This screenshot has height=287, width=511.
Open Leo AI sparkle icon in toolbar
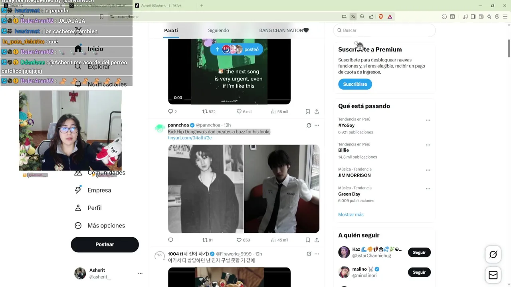coord(489,17)
